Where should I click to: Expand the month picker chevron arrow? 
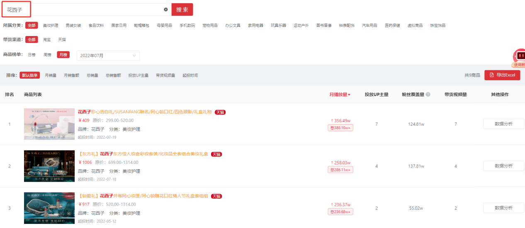tap(134, 55)
